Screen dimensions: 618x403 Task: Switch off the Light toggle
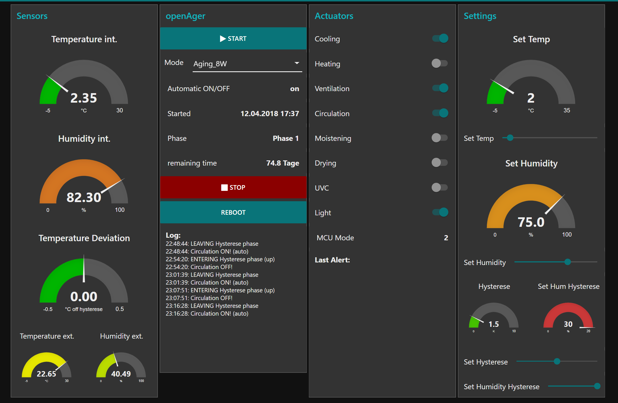[x=440, y=212]
